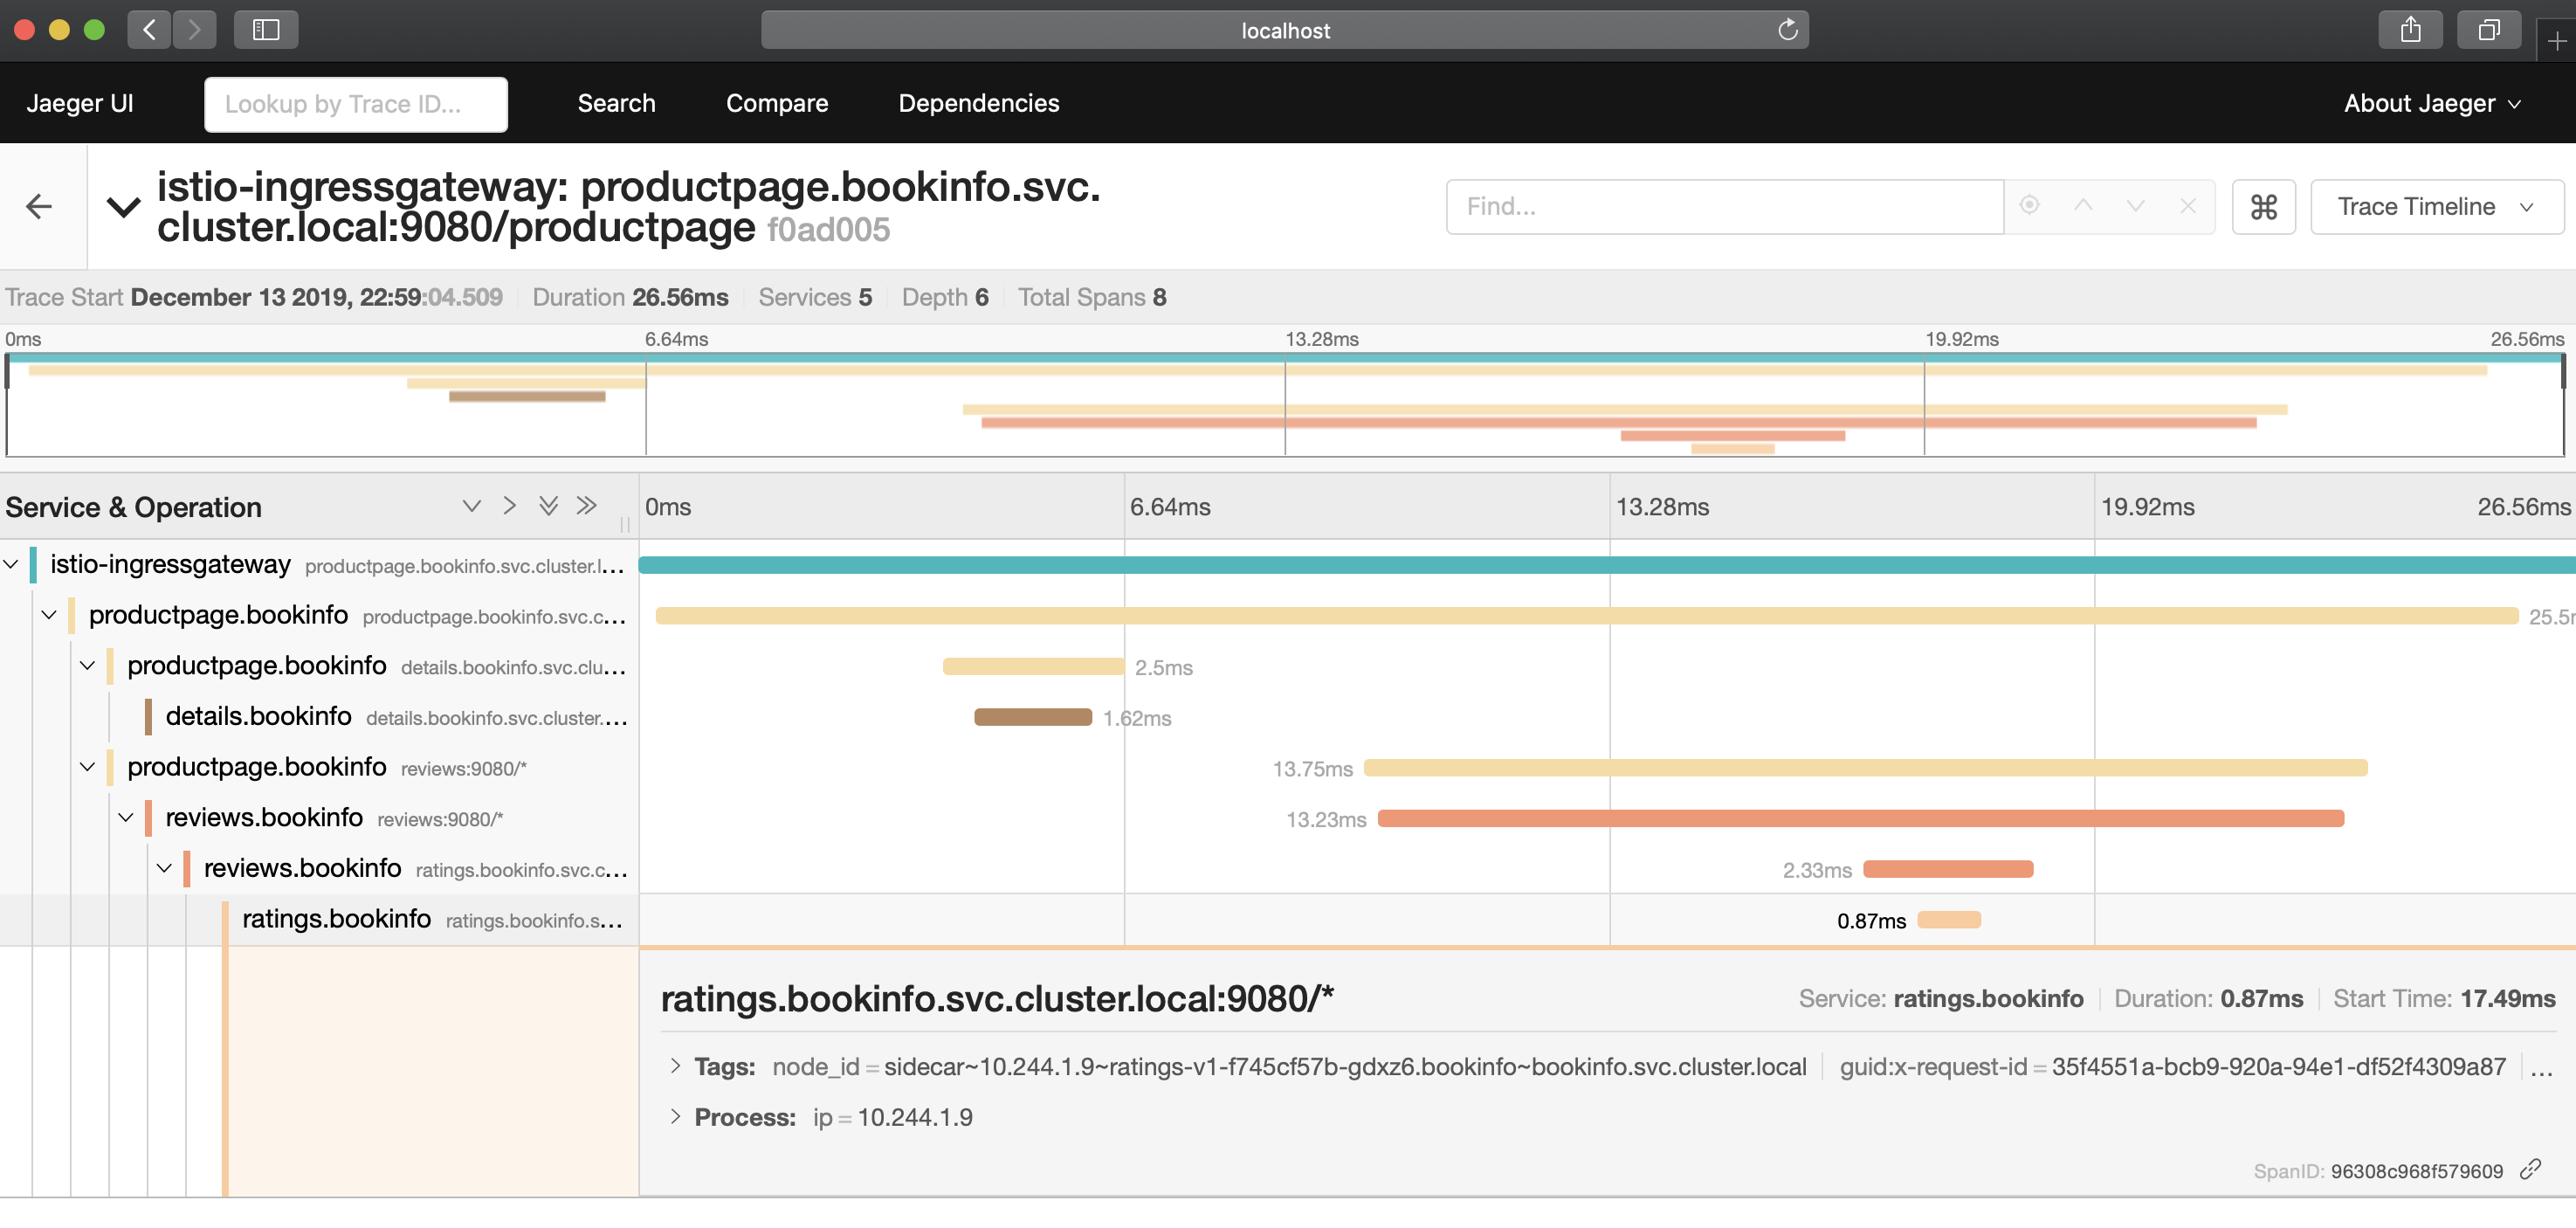
Task: Click the column resize divider handle
Action: point(625,524)
